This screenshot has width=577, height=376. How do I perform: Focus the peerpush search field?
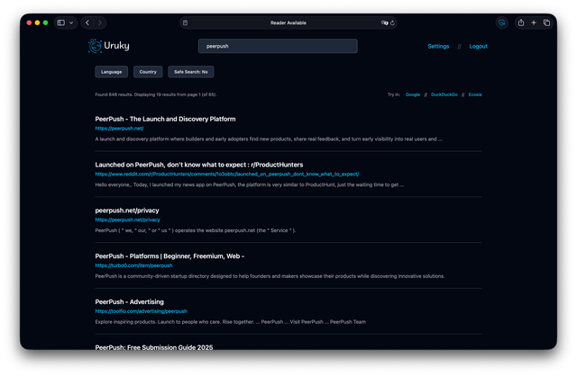[278, 46]
